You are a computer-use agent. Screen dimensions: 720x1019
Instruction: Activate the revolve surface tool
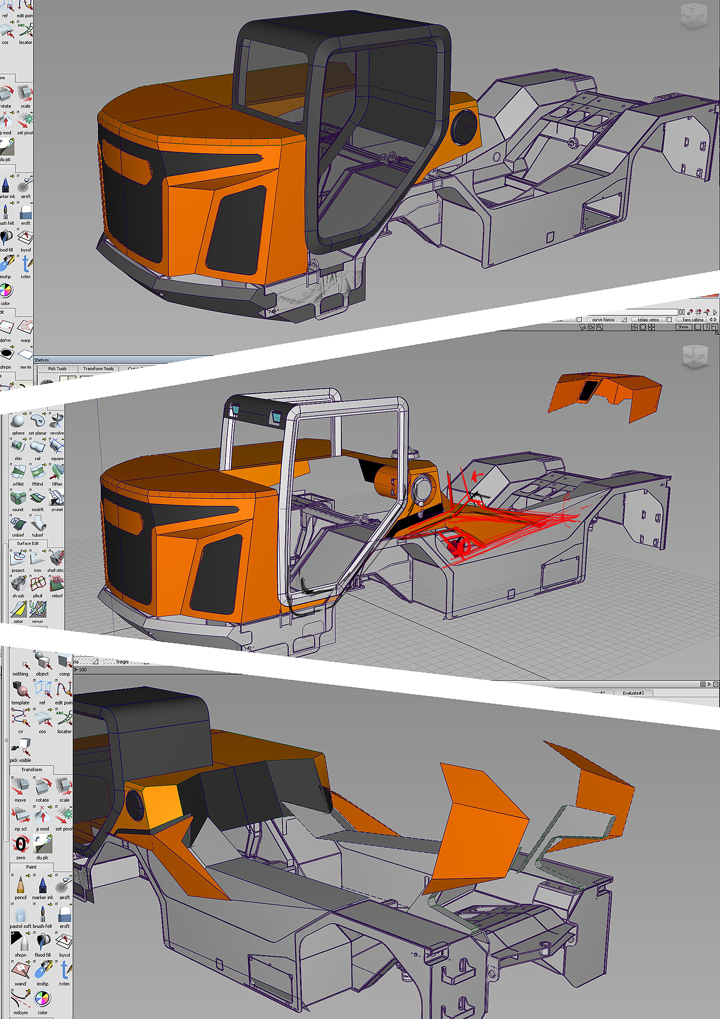tap(57, 422)
